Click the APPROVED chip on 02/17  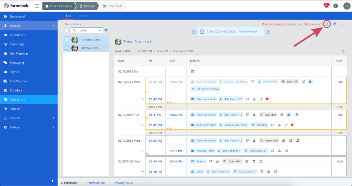pyautogui.click(x=268, y=81)
